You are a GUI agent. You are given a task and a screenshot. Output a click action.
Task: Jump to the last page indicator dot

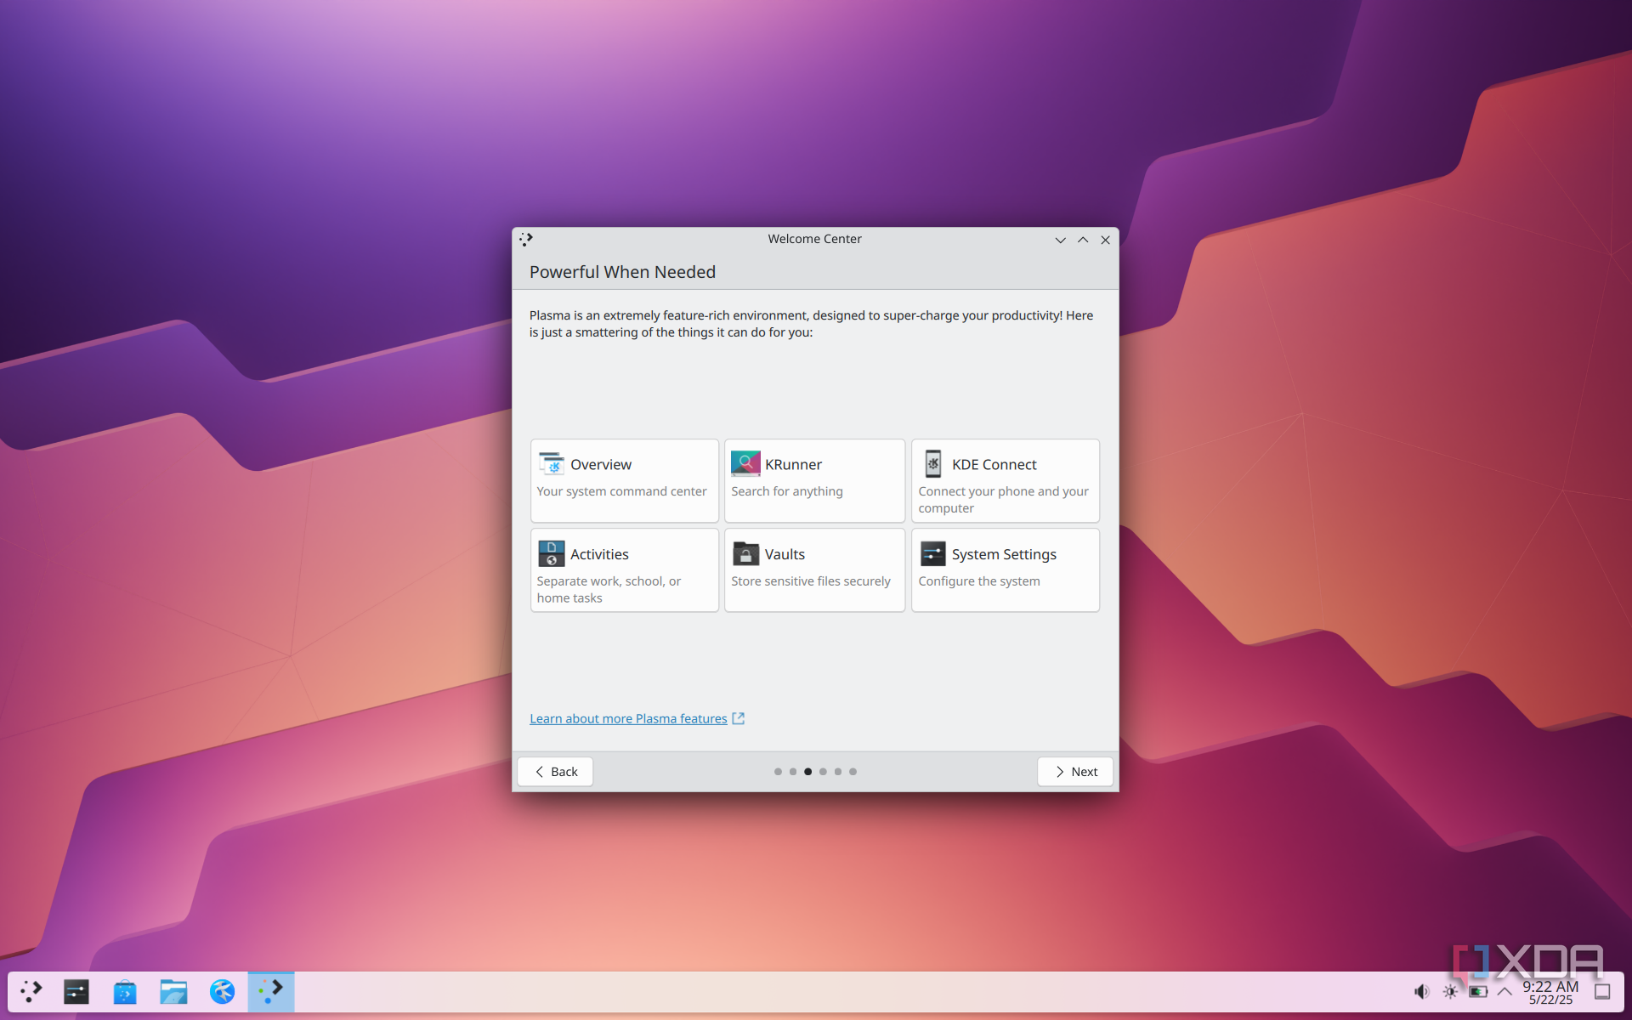(x=853, y=772)
